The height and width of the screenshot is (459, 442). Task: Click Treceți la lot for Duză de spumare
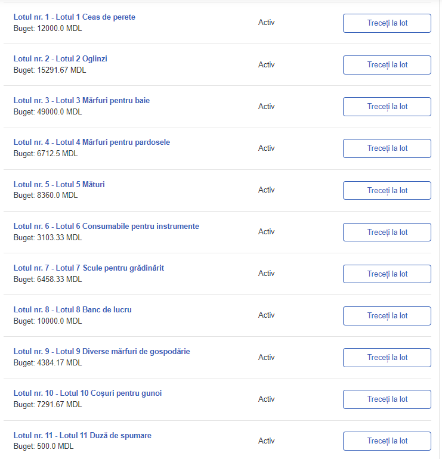click(387, 441)
